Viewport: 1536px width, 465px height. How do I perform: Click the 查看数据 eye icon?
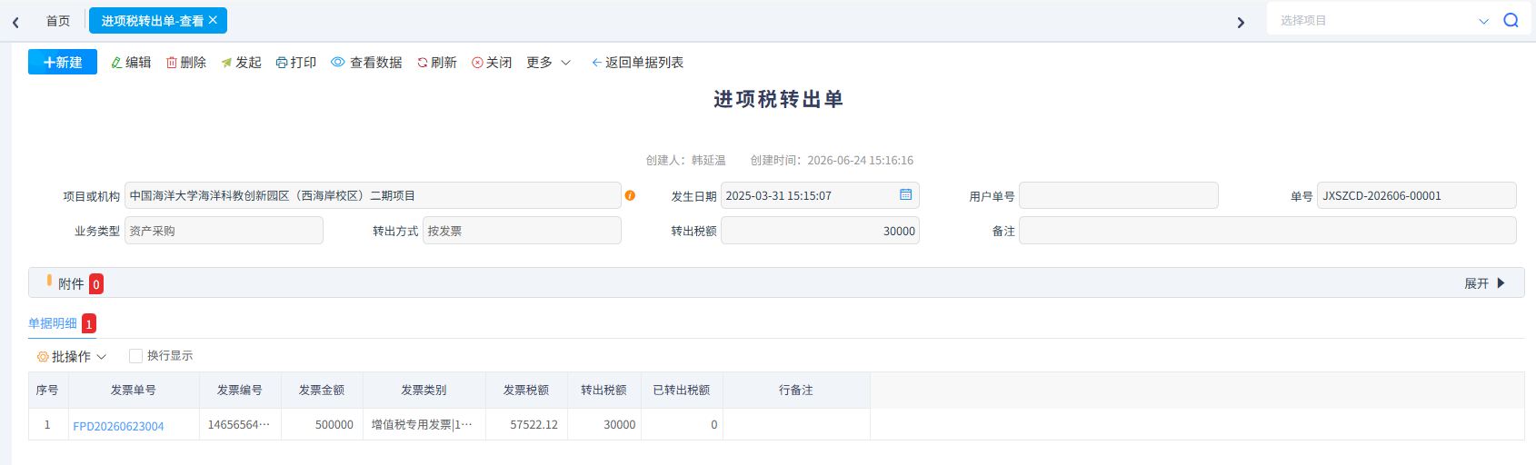(338, 63)
